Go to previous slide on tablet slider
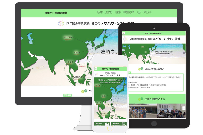Image resolution: width=203 pixels, height=135 pixels. (123, 53)
